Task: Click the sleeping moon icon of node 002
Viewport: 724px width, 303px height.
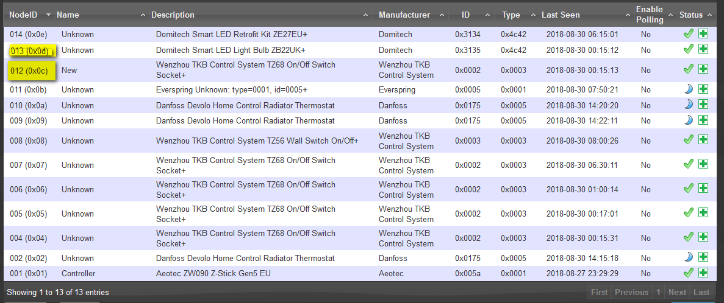Action: point(689,257)
